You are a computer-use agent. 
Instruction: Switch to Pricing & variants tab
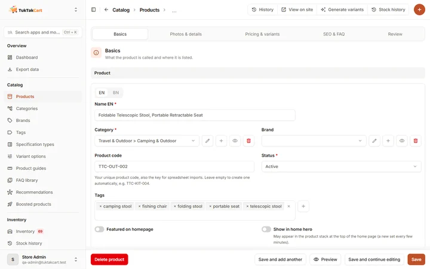pyautogui.click(x=262, y=34)
